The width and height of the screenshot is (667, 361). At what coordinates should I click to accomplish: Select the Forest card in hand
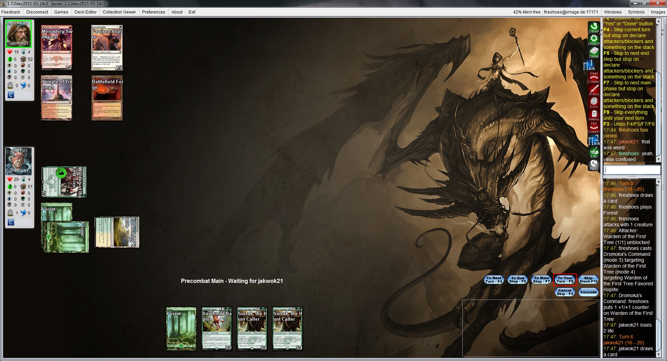(181, 329)
